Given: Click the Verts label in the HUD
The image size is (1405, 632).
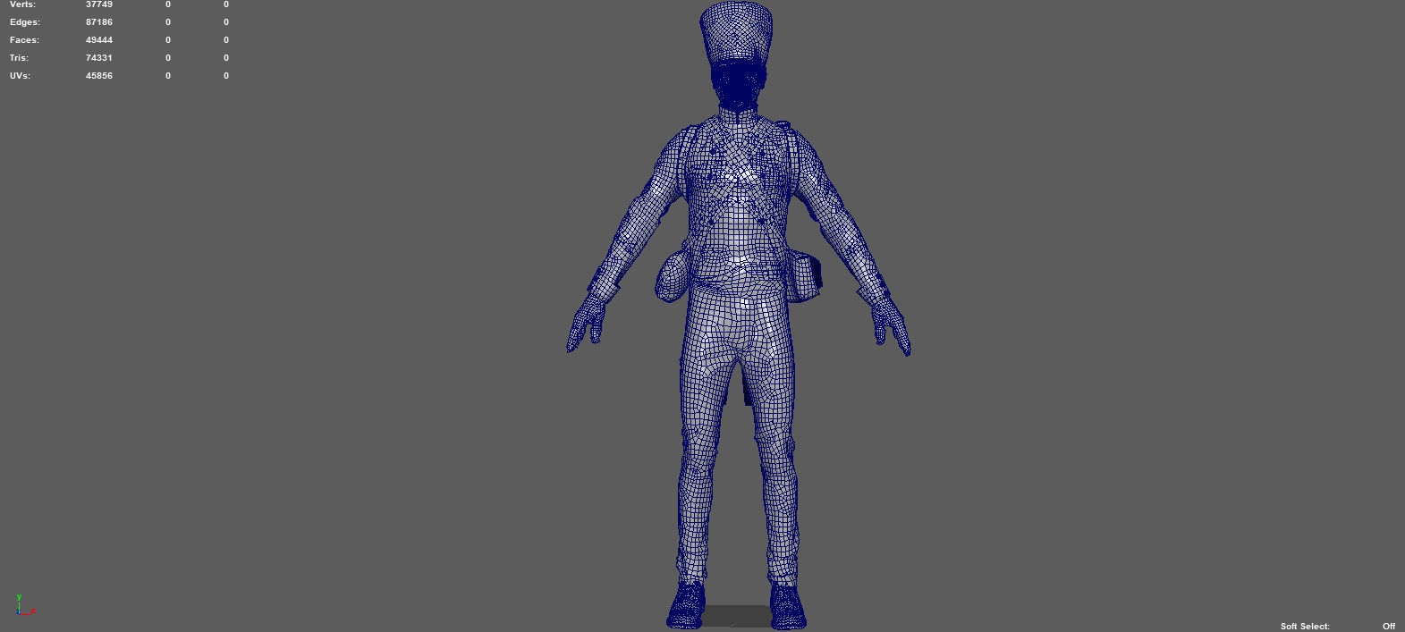Looking at the screenshot, I should [23, 4].
